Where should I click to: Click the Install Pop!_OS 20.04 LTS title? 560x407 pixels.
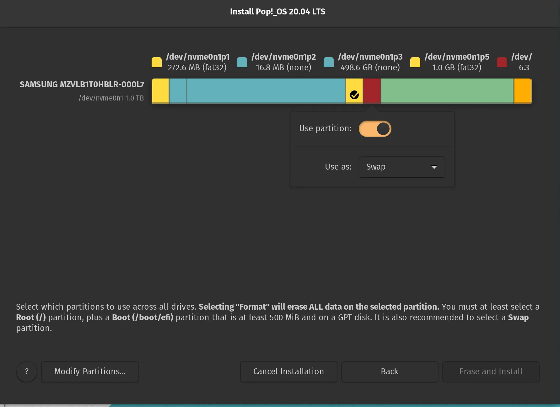[x=277, y=12]
